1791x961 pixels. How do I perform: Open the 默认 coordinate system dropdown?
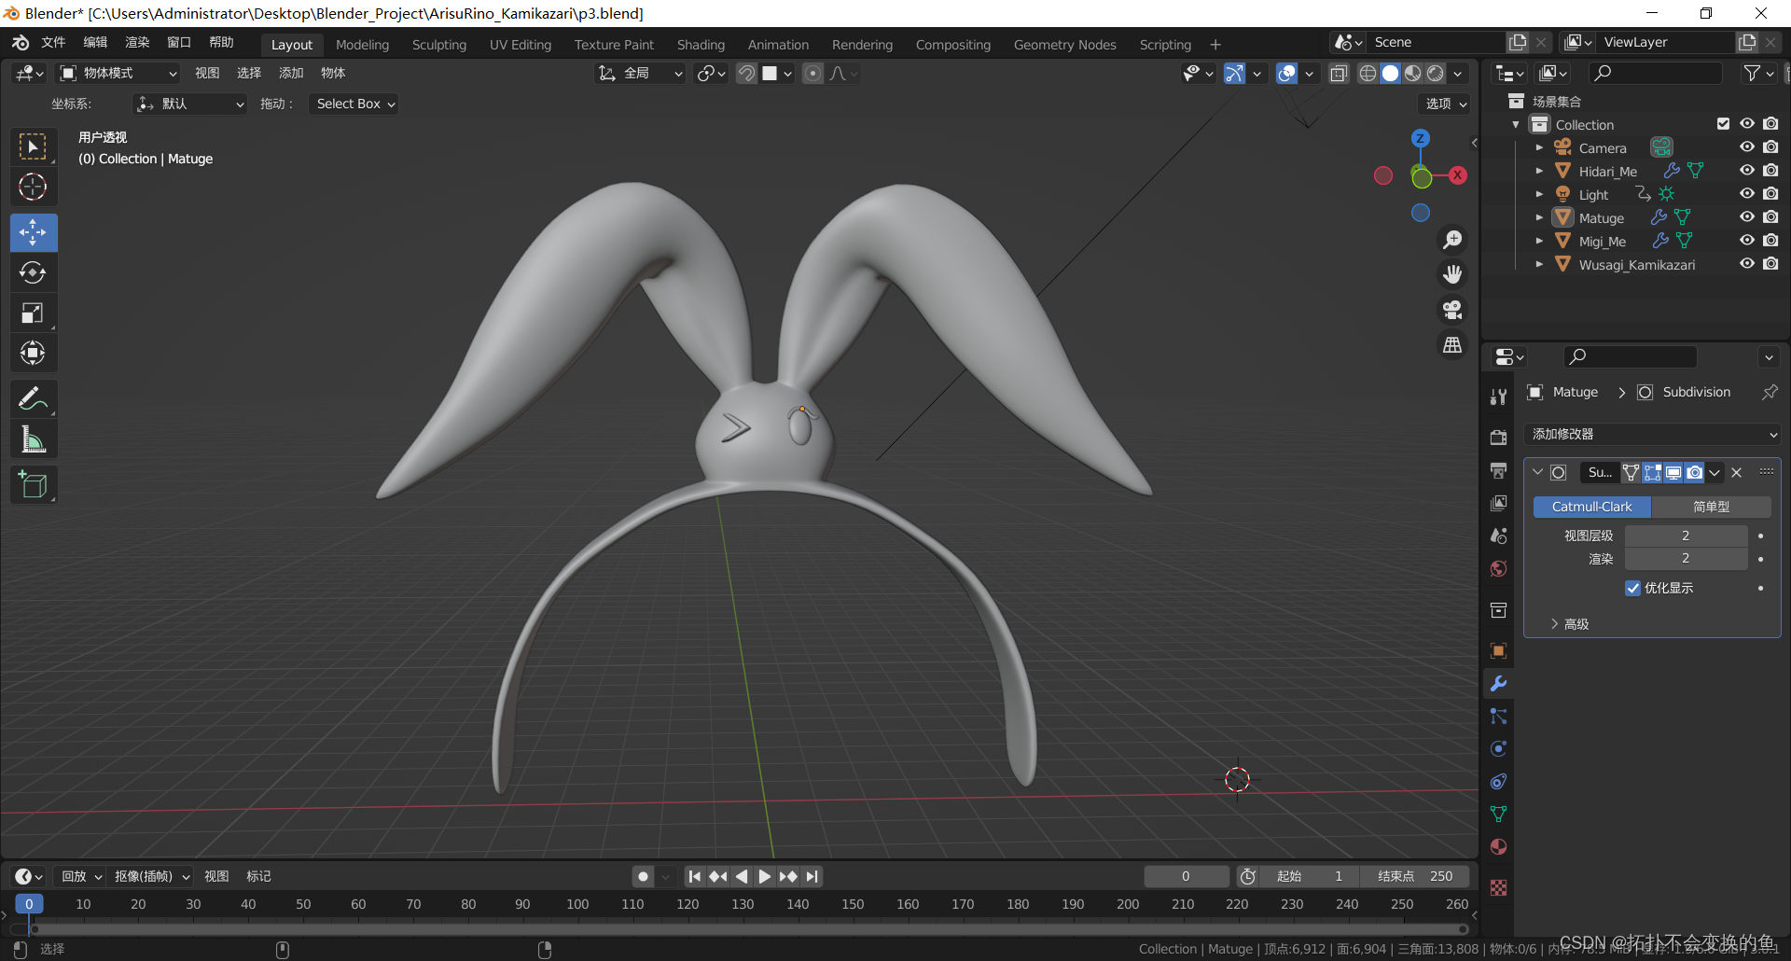click(x=190, y=104)
